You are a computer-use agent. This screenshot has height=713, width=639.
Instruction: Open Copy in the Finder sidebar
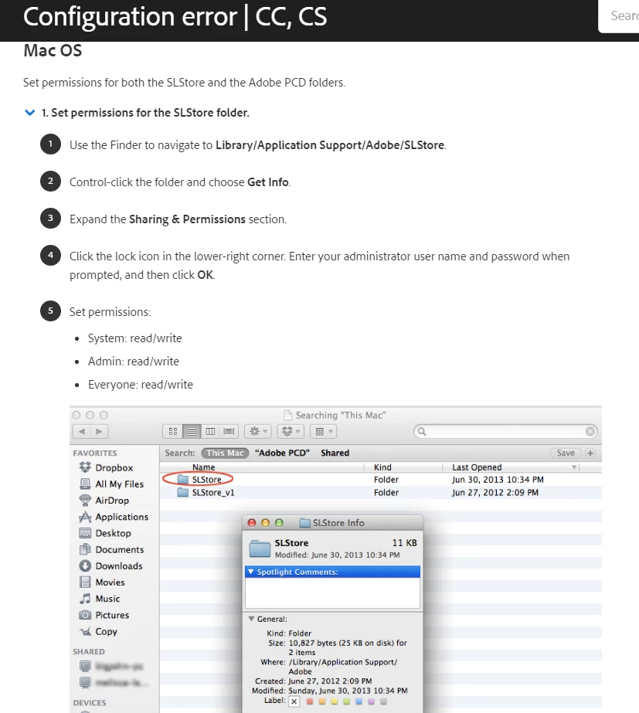[98, 631]
